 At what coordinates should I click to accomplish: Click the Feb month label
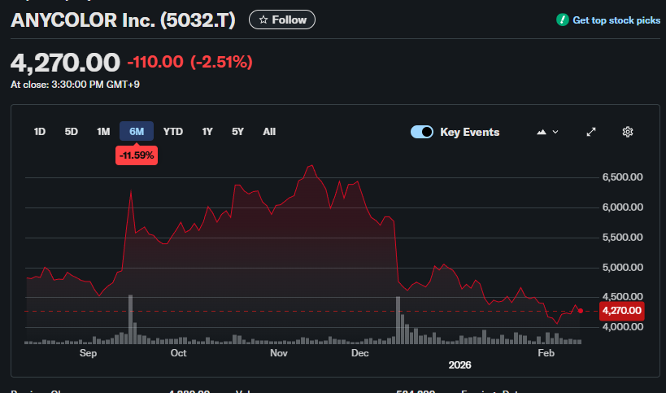[x=546, y=353]
